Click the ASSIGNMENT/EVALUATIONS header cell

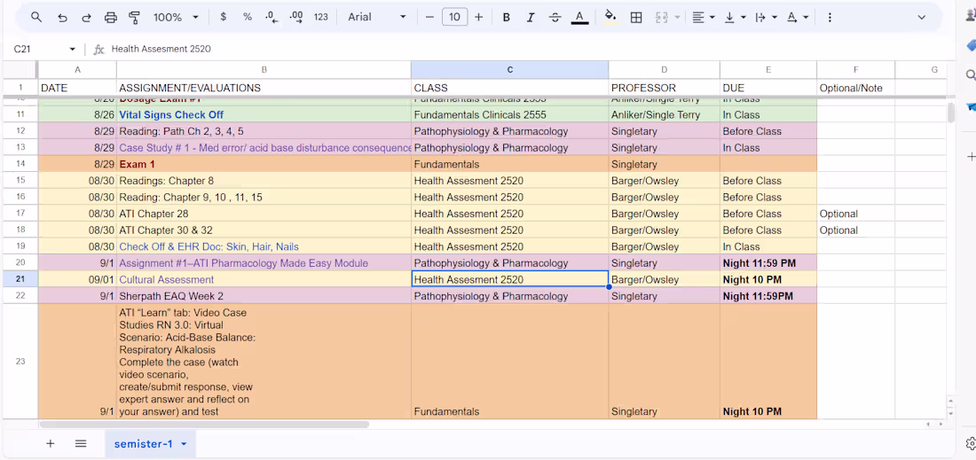click(x=264, y=89)
